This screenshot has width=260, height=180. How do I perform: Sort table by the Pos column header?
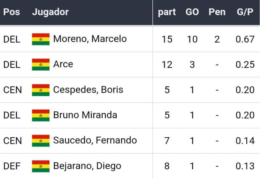coord(12,12)
